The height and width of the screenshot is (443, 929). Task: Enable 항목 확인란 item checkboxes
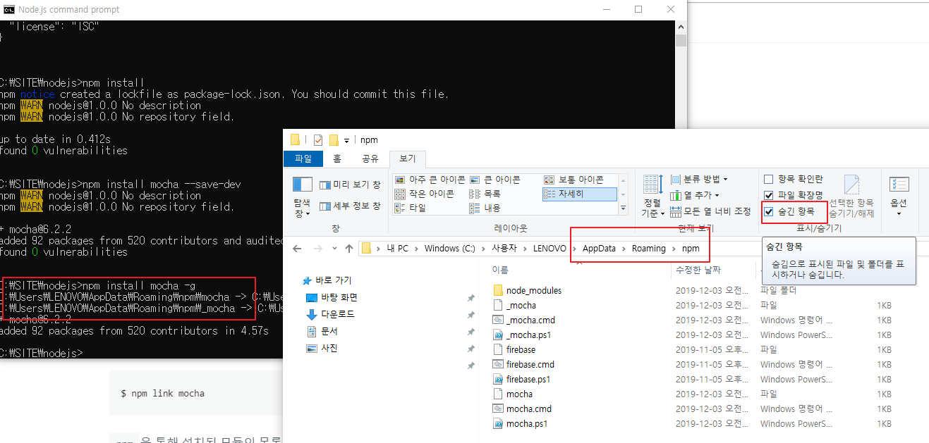point(794,179)
